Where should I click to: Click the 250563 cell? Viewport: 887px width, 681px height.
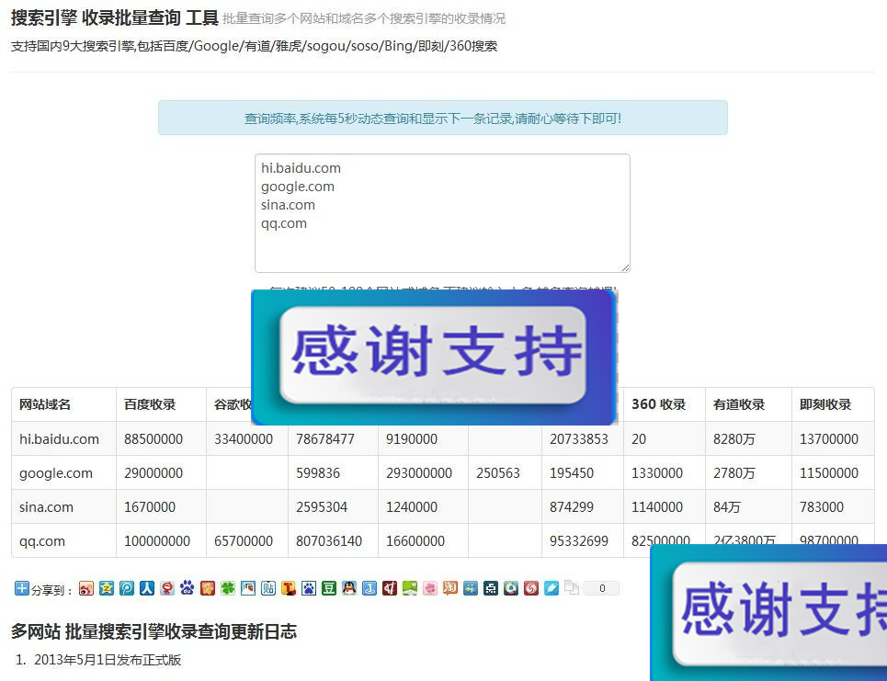(x=498, y=473)
